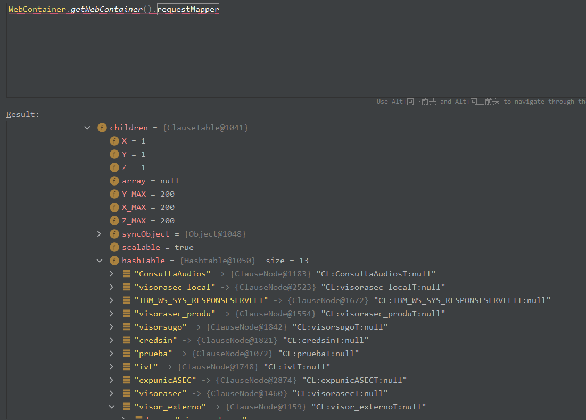Click the field icon next to Y
This screenshot has width=586, height=420.
(x=114, y=154)
